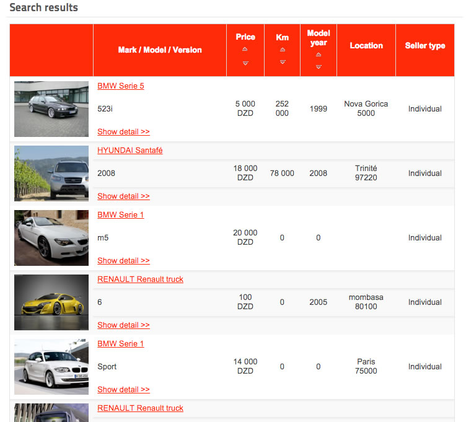Screen dimensions: 466x422
Task: Show detail for the 18 000 DZD Hyundai
Action: click(x=123, y=196)
